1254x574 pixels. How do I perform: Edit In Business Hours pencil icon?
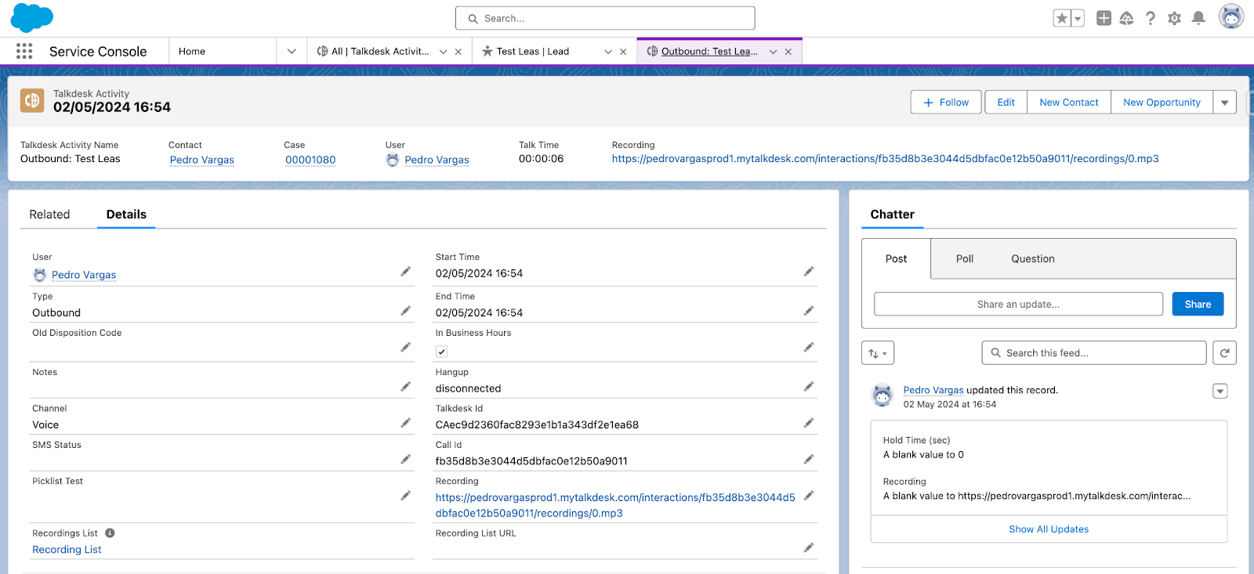coord(809,347)
